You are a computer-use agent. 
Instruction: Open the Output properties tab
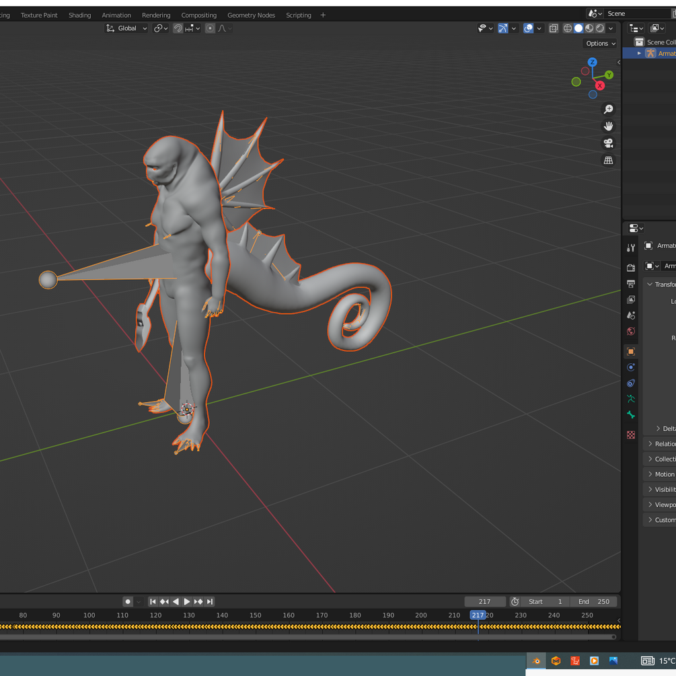(x=631, y=284)
